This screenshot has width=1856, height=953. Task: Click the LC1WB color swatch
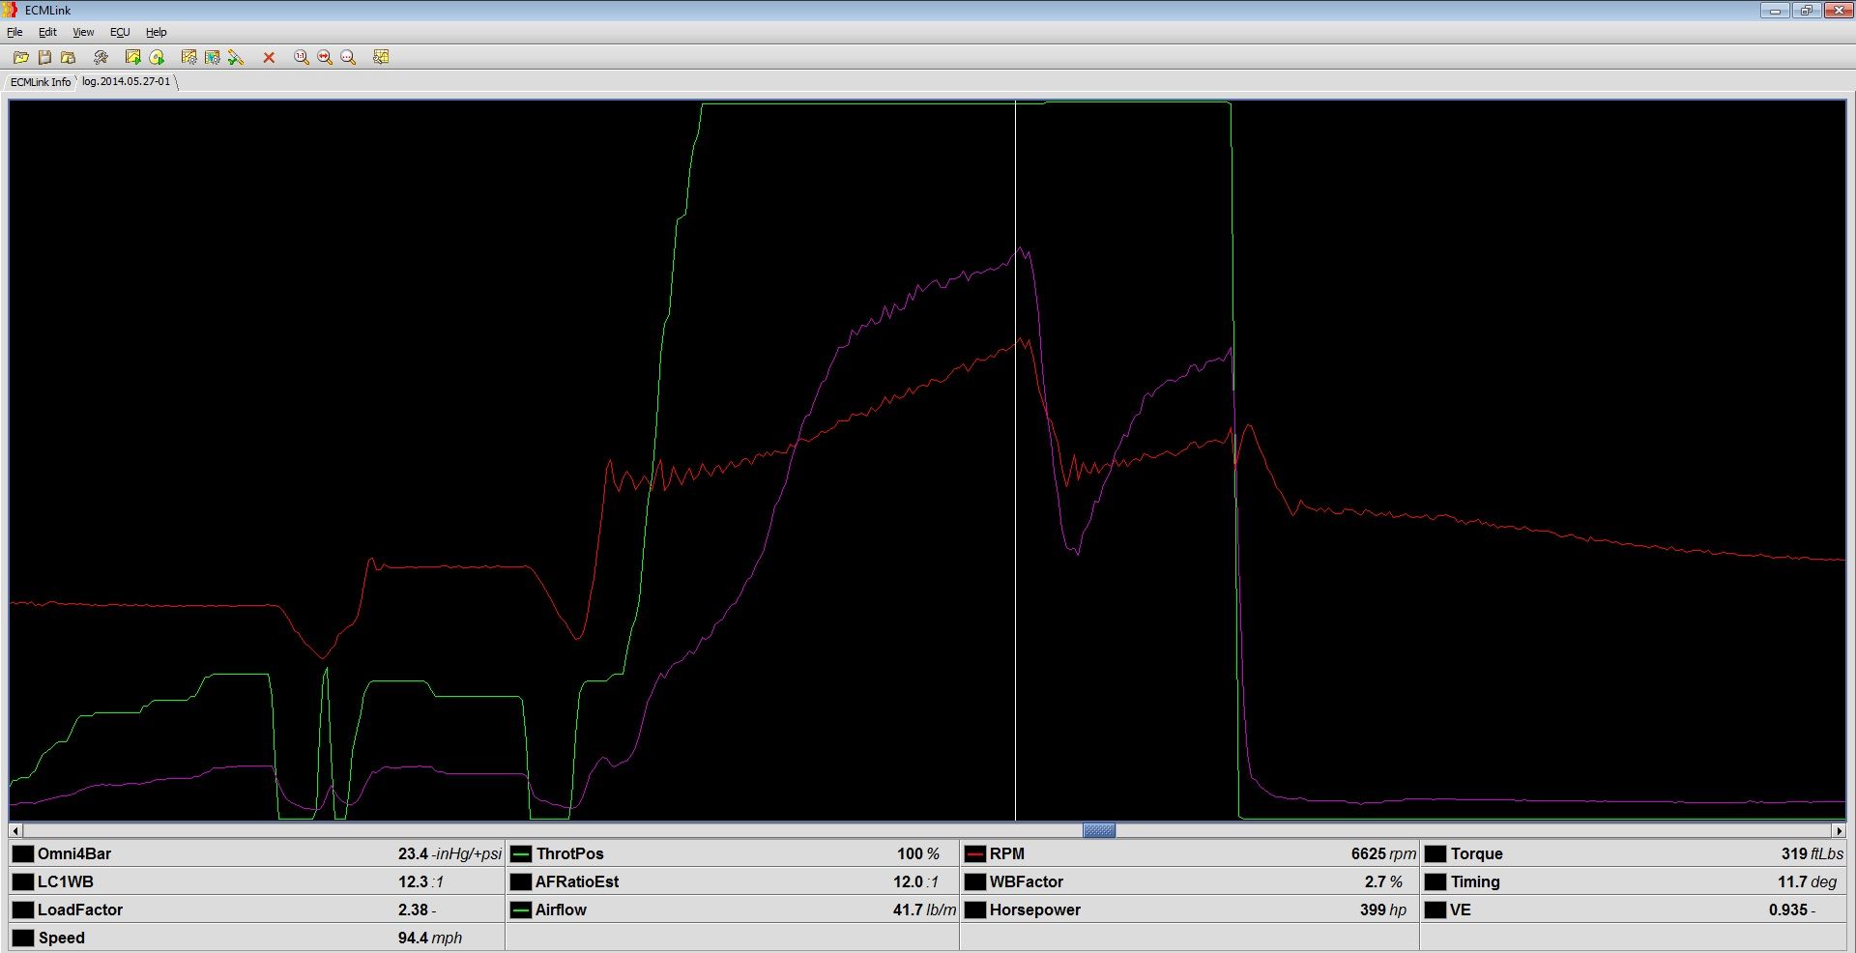22,881
